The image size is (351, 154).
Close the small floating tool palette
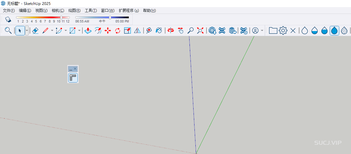click(75, 69)
